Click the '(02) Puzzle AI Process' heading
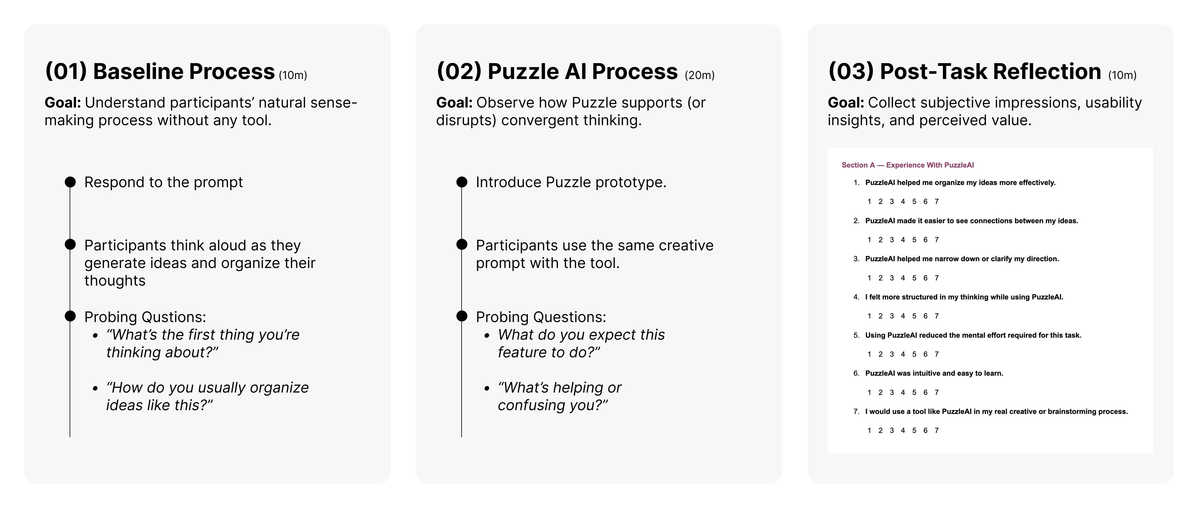1198x508 pixels. [x=557, y=72]
